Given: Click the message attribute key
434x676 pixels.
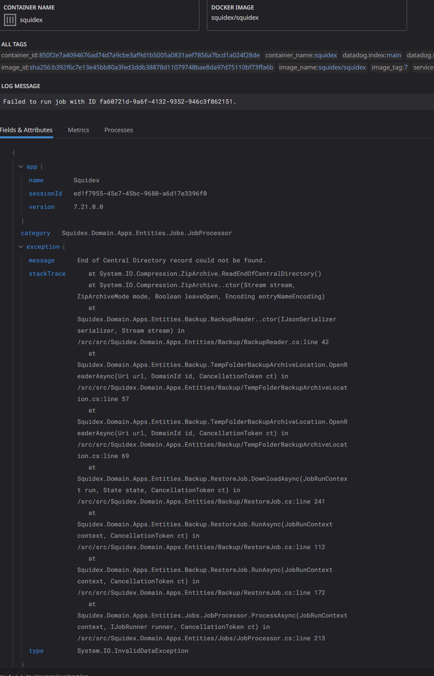Looking at the screenshot, I should 42,261.
